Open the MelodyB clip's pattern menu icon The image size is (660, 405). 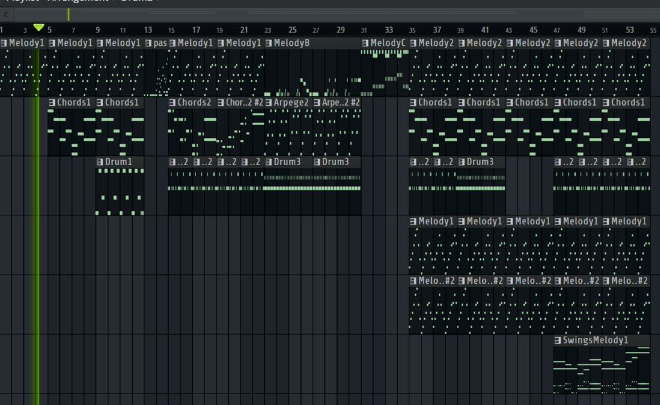269,43
